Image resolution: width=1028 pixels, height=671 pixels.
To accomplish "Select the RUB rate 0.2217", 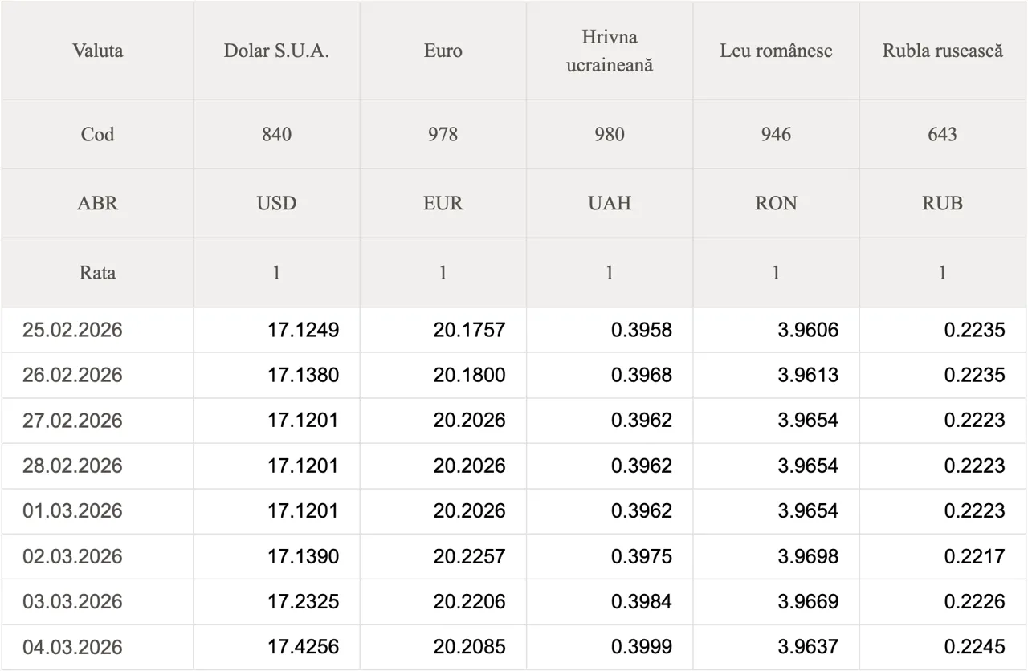I will 974,556.
